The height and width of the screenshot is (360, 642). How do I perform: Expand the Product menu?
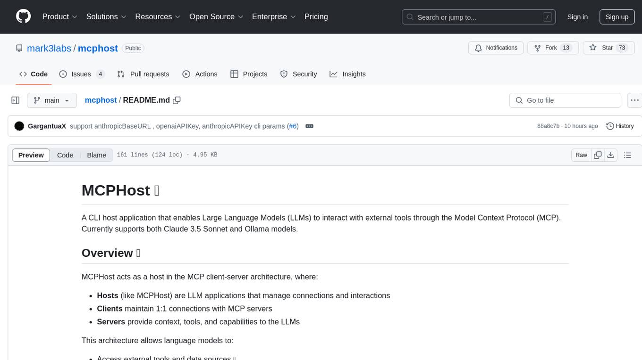pyautogui.click(x=60, y=16)
